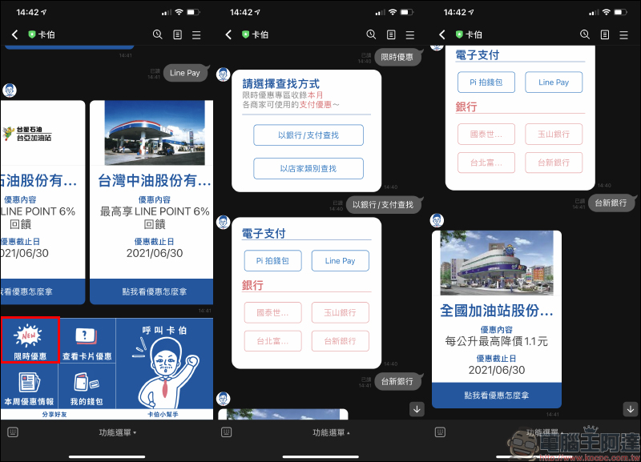Open the 全國加油站 station photo

496,263
